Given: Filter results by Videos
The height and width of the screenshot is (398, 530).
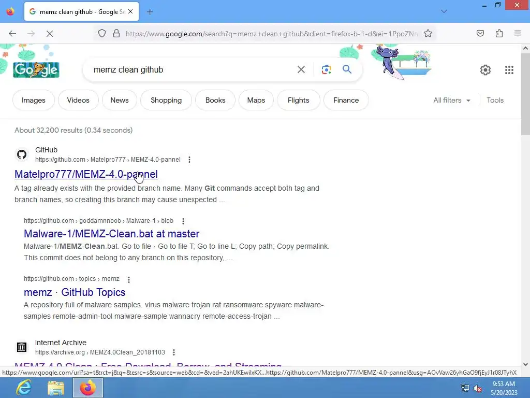Looking at the screenshot, I should 78,100.
